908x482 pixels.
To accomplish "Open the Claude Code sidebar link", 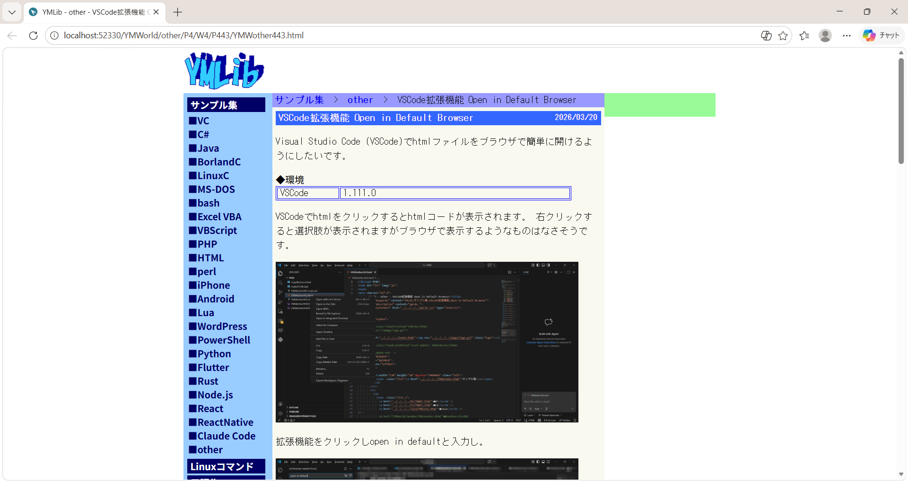I will (226, 436).
